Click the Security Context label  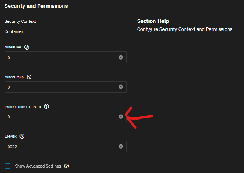click(20, 22)
